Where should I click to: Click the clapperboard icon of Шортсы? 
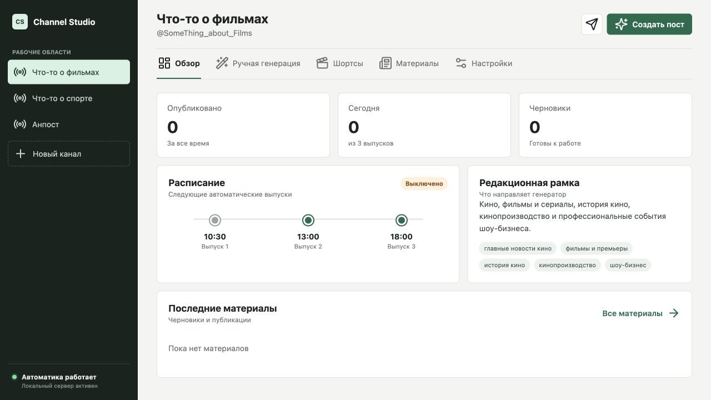click(x=323, y=63)
